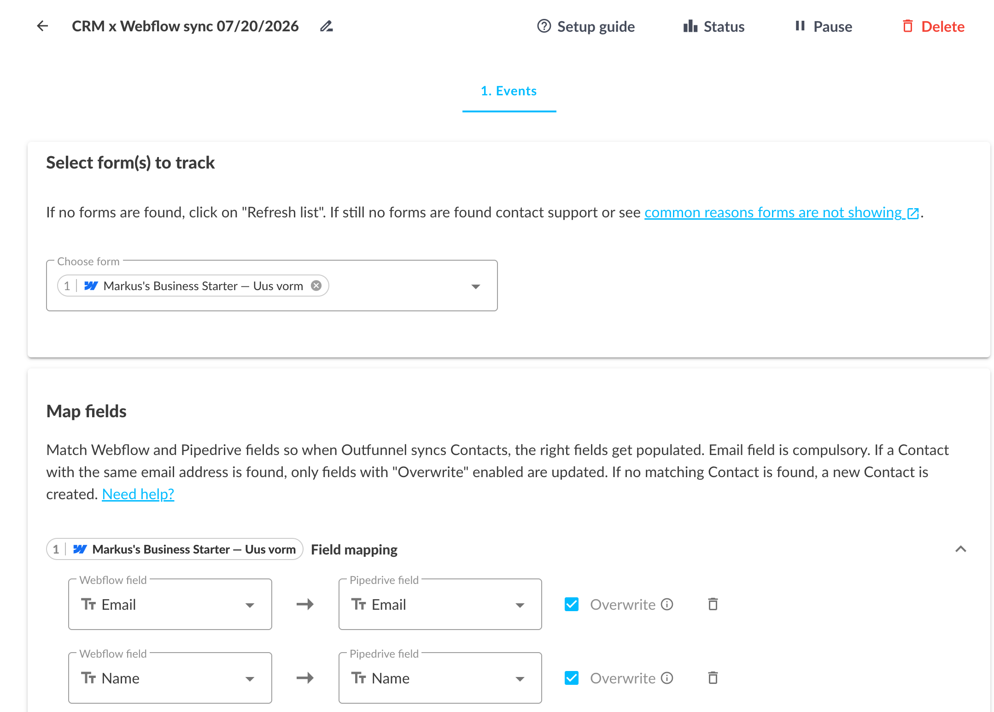Delete the Name field mapping row
Image resolution: width=994 pixels, height=712 pixels.
pyautogui.click(x=713, y=678)
